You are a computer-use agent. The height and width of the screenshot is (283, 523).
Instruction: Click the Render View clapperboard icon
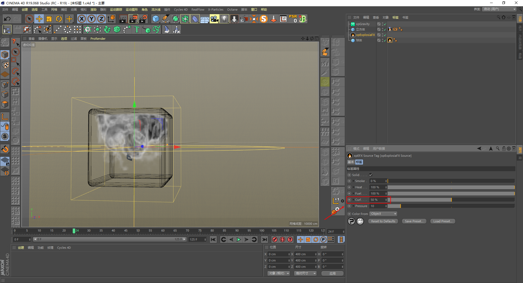coord(123,19)
